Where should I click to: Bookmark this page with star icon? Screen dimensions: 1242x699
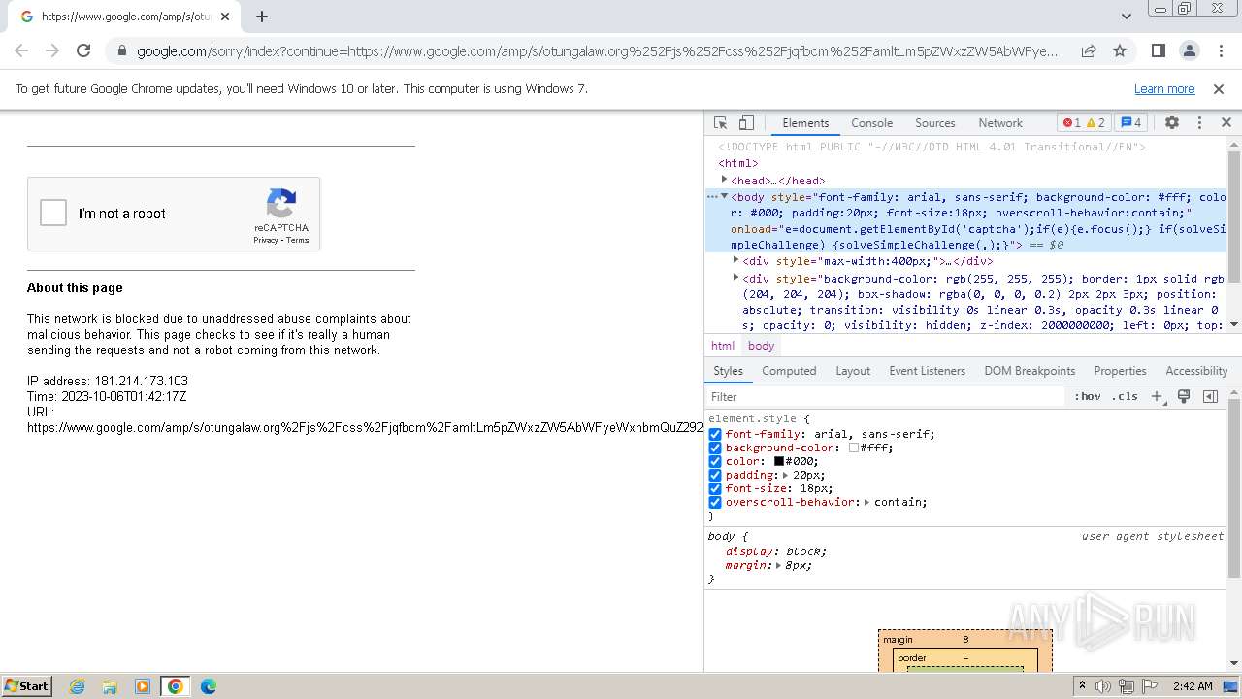(1120, 51)
